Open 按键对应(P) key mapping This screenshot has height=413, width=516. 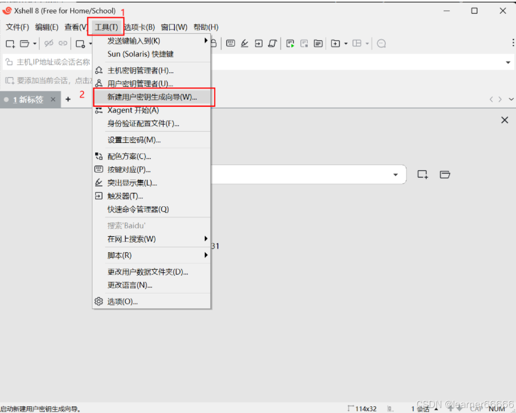tap(151, 170)
